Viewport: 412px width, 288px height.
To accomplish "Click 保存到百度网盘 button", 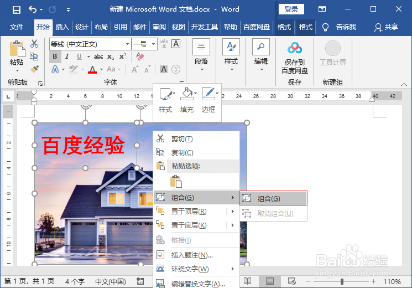I will 295,58.
